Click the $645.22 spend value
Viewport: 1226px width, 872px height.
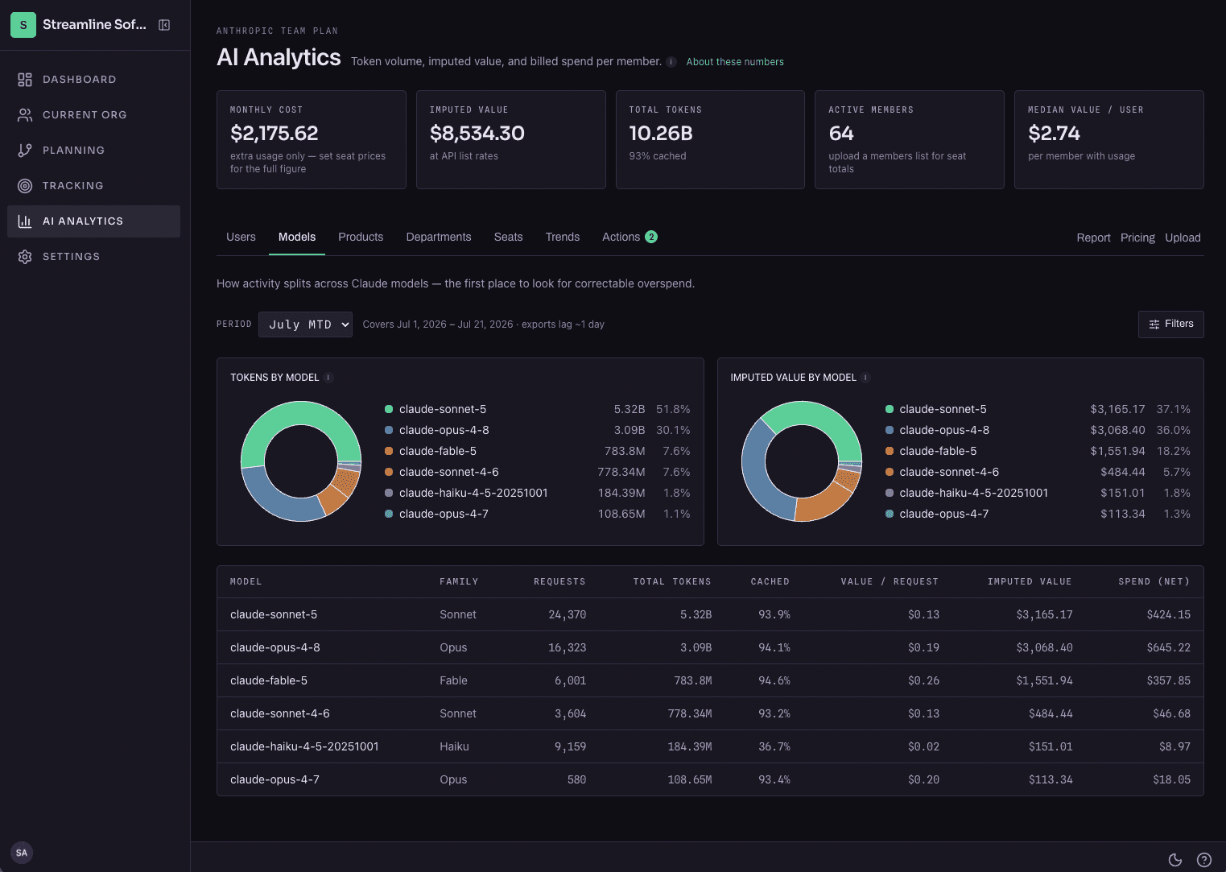tap(1168, 647)
